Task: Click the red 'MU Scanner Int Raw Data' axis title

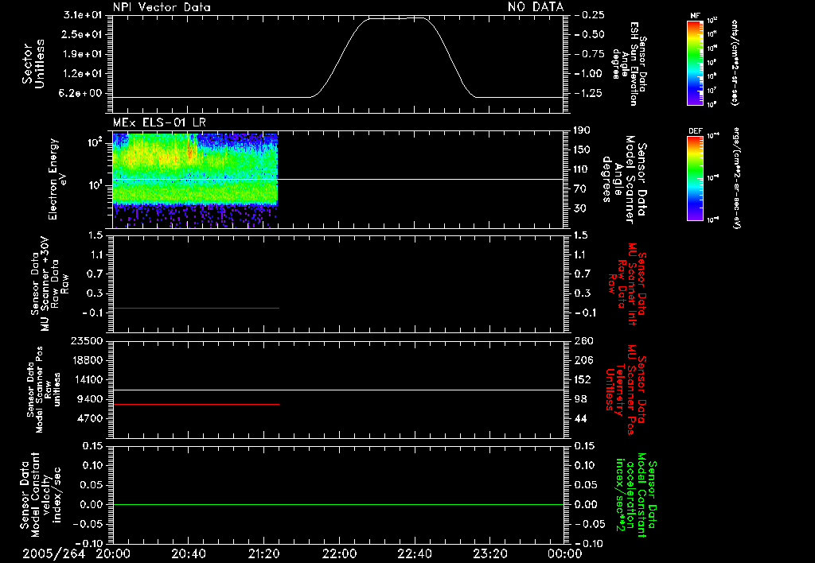Action: pyautogui.click(x=627, y=284)
